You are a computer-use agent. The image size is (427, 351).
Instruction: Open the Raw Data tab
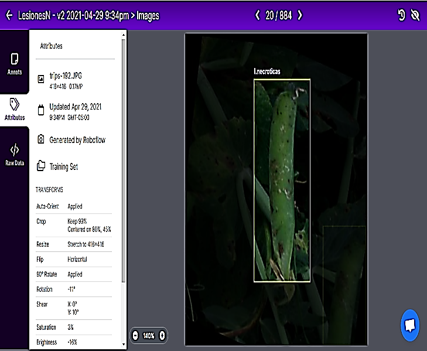coord(15,155)
